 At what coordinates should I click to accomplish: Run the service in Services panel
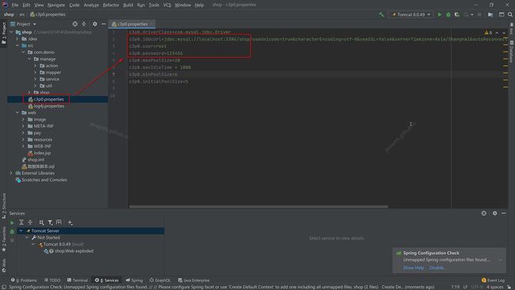pyautogui.click(x=12, y=223)
